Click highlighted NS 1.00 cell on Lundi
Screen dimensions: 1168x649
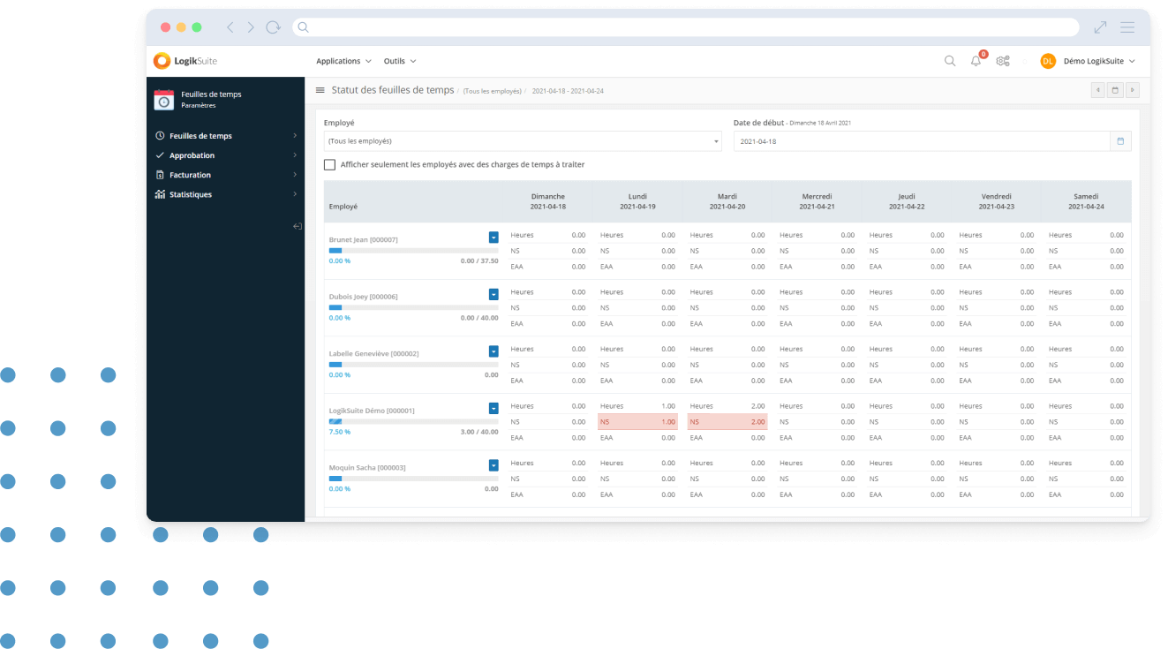pos(637,422)
